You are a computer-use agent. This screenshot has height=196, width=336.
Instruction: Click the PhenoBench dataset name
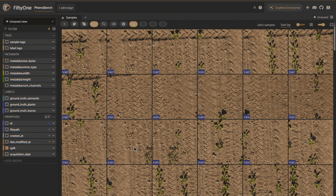tap(43, 8)
